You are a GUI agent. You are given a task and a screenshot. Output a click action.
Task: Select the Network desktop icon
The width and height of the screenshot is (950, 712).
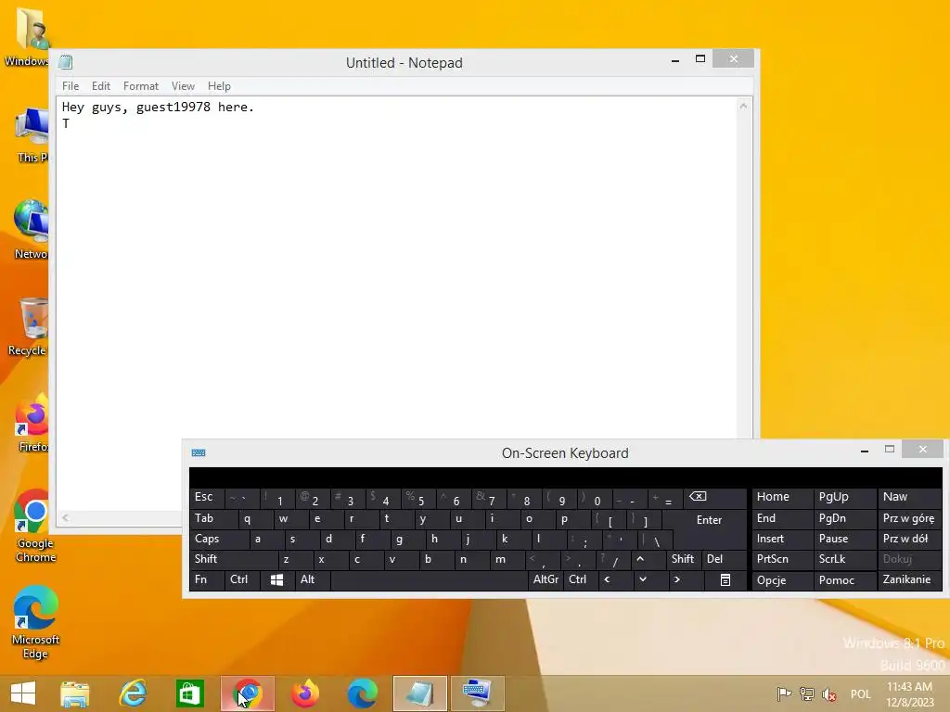point(31,230)
